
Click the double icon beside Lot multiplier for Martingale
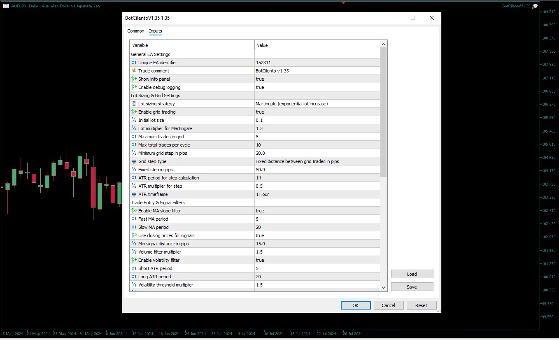click(x=134, y=128)
